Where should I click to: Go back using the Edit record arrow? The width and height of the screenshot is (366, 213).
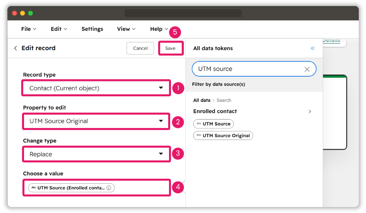tap(15, 48)
